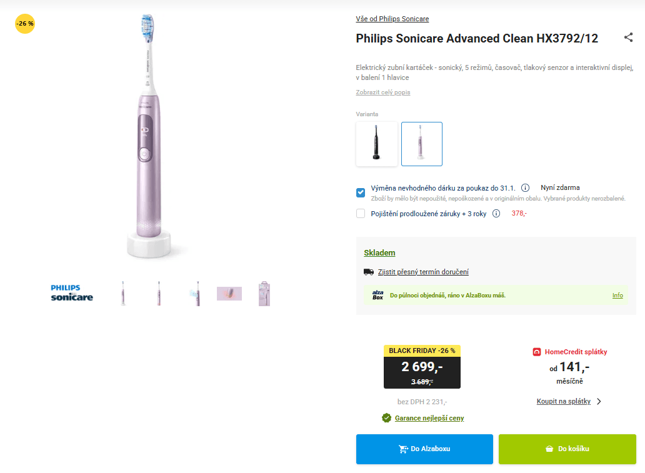Enable the extended warranty insurance for 378,-

pyautogui.click(x=360, y=213)
